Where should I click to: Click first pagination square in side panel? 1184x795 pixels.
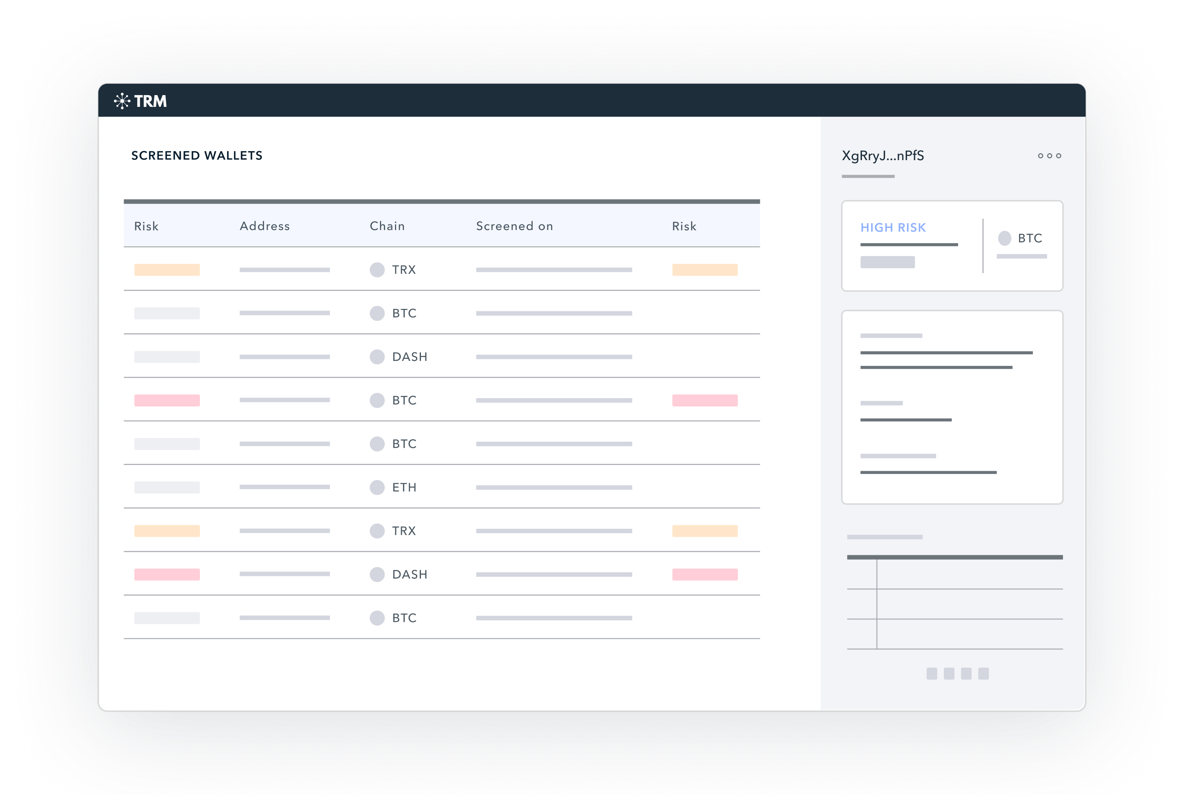tap(932, 673)
